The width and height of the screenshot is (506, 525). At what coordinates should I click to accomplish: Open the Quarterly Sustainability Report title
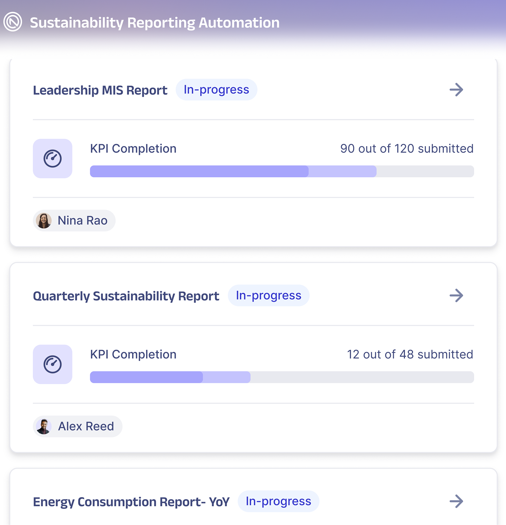click(x=126, y=296)
